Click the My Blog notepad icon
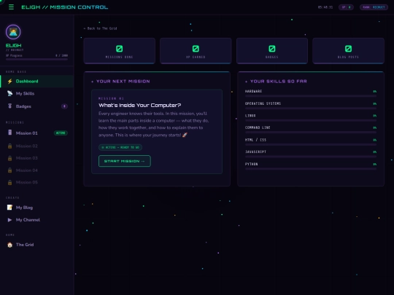Screen dimensions: 394x295 (x=9, y=208)
